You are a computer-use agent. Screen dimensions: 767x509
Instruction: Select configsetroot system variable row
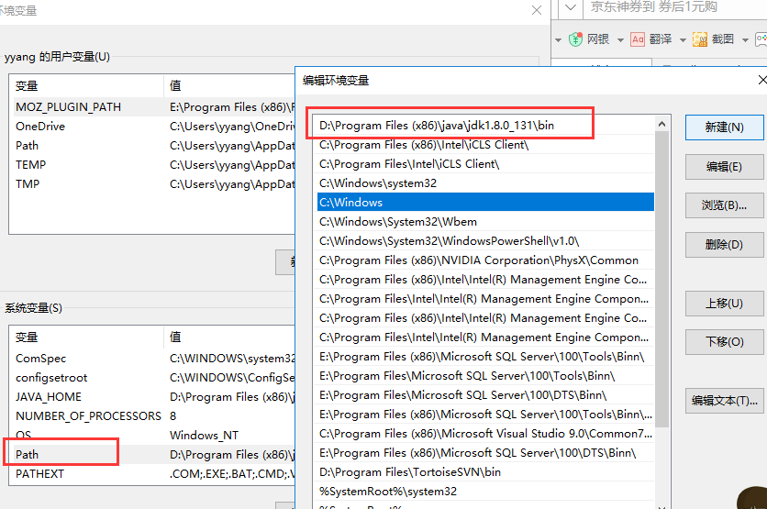click(x=153, y=378)
